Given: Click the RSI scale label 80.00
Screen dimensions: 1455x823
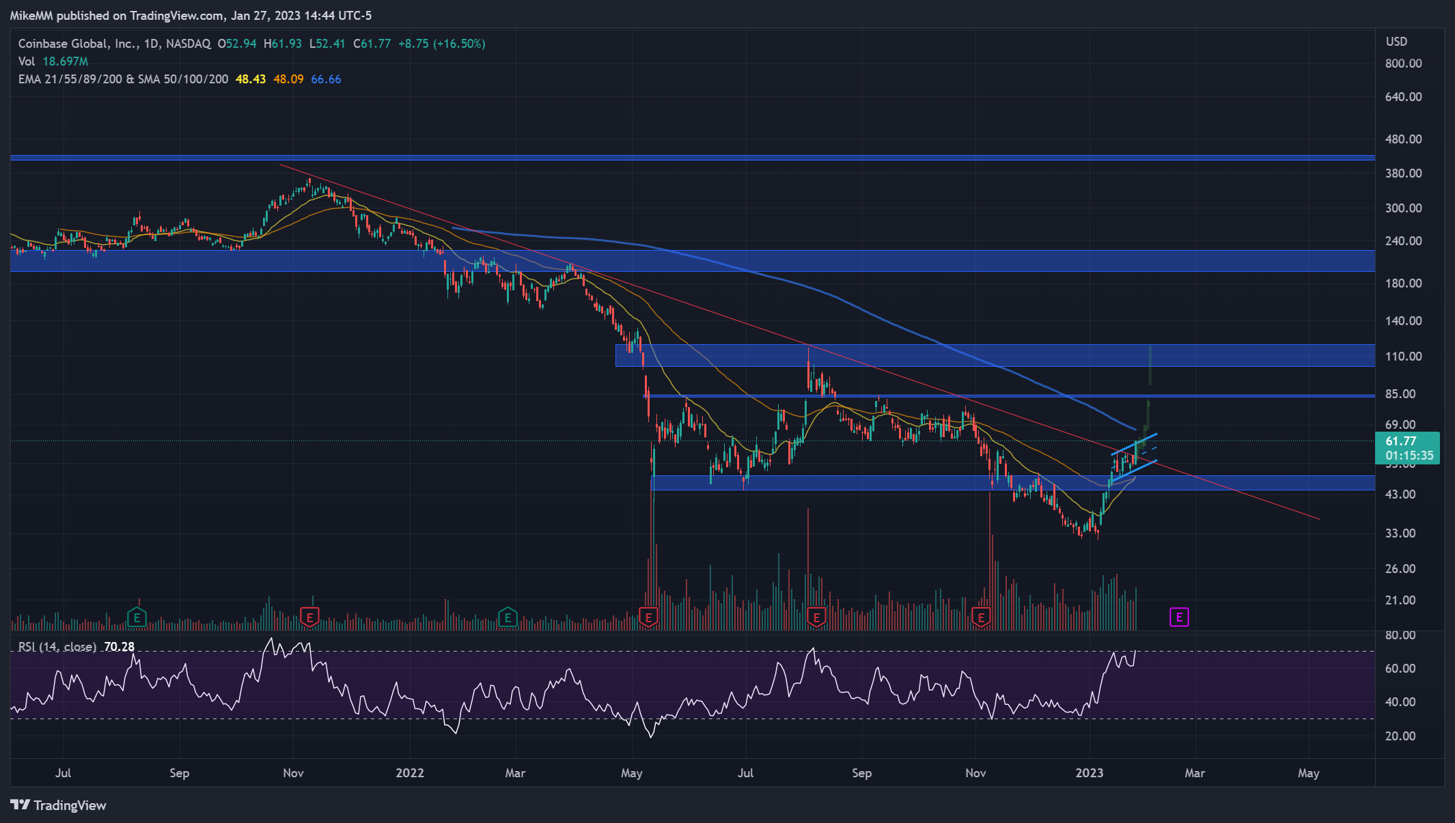Looking at the screenshot, I should [x=1400, y=635].
